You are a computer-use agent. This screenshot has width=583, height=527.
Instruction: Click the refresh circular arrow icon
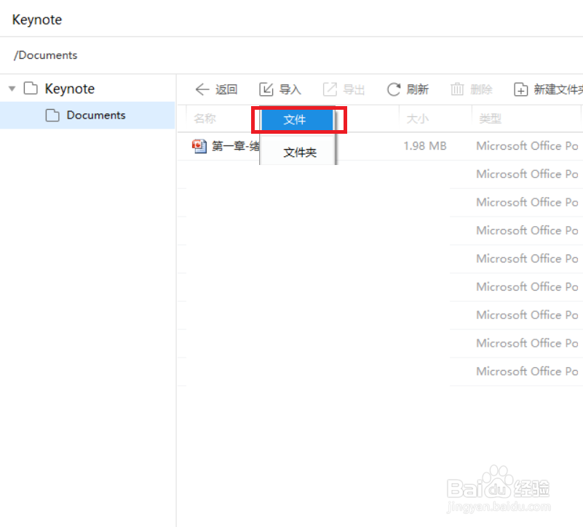tap(394, 89)
